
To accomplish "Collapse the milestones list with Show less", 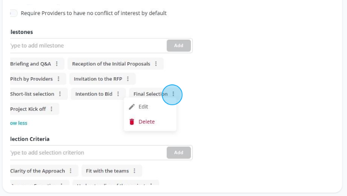I will 18,123.
